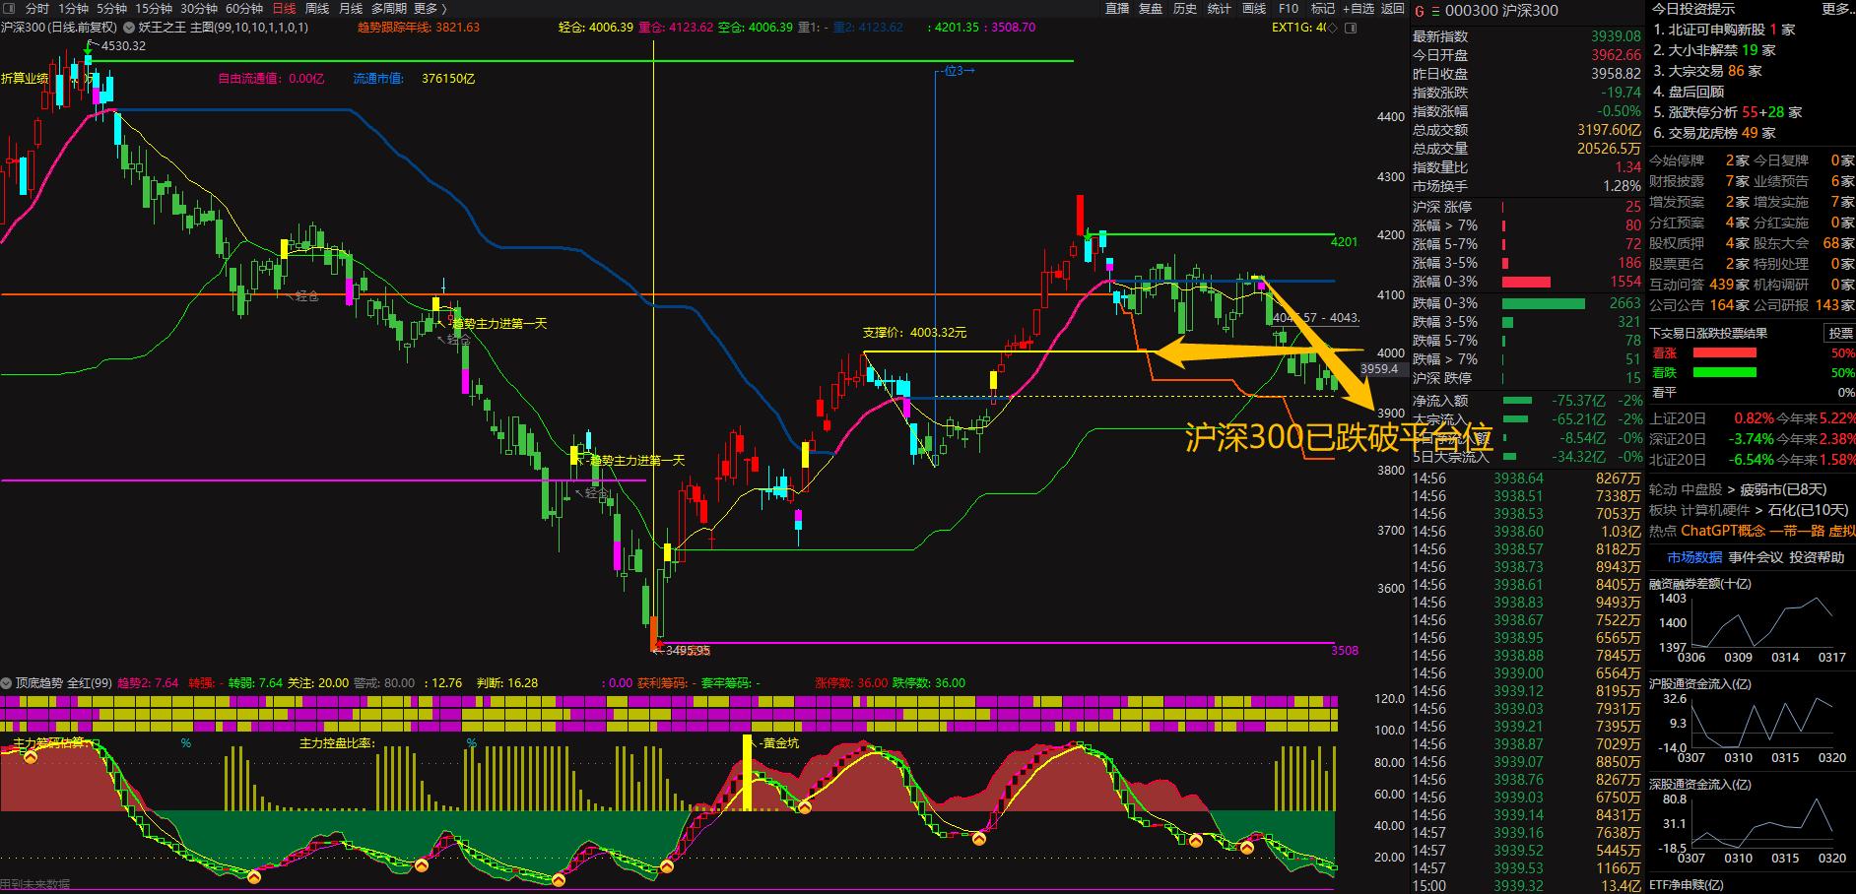
Task: Click the green 看跌 vote bar
Action: [x=1724, y=372]
